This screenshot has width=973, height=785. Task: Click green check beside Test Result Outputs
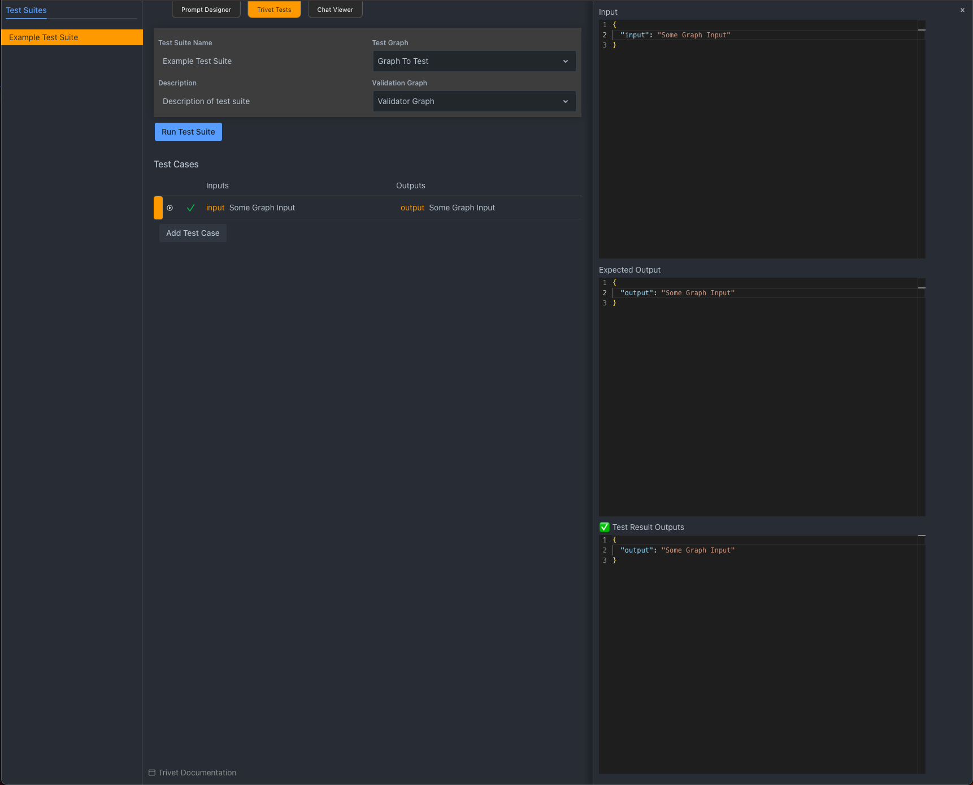(605, 527)
